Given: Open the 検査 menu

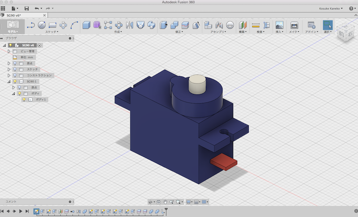Looking at the screenshot, I should pos(260,32).
